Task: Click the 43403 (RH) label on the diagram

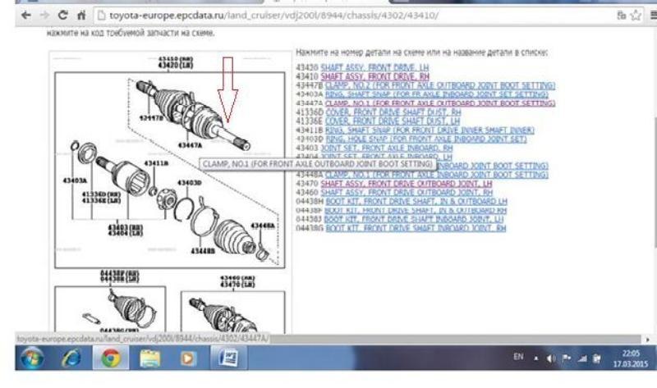Action: pos(126,227)
